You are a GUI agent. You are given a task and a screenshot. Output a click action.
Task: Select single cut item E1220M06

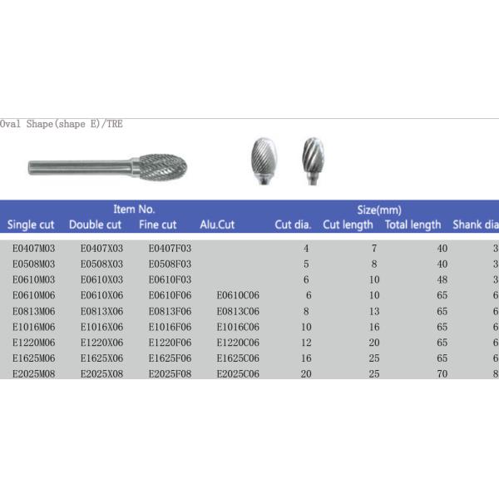pos(34,343)
